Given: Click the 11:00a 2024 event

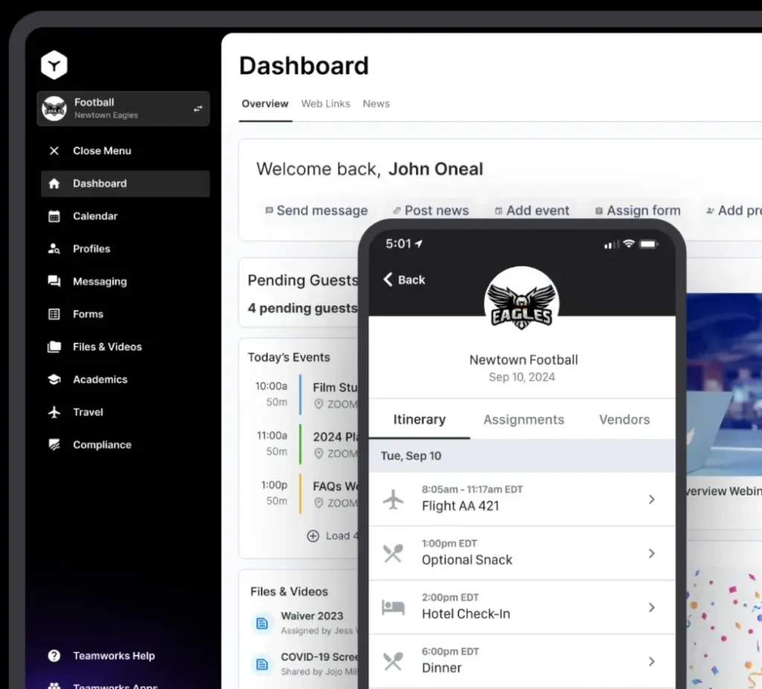Looking at the screenshot, I should [x=306, y=443].
